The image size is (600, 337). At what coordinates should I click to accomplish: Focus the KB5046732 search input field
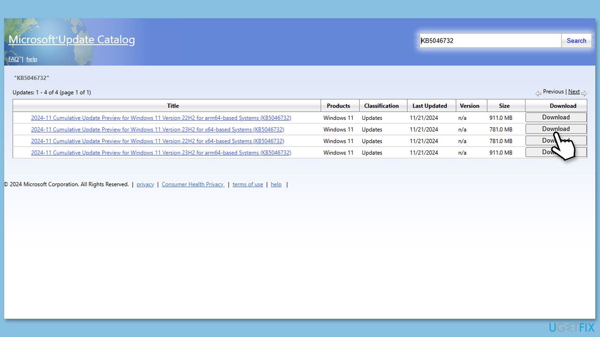coord(490,41)
